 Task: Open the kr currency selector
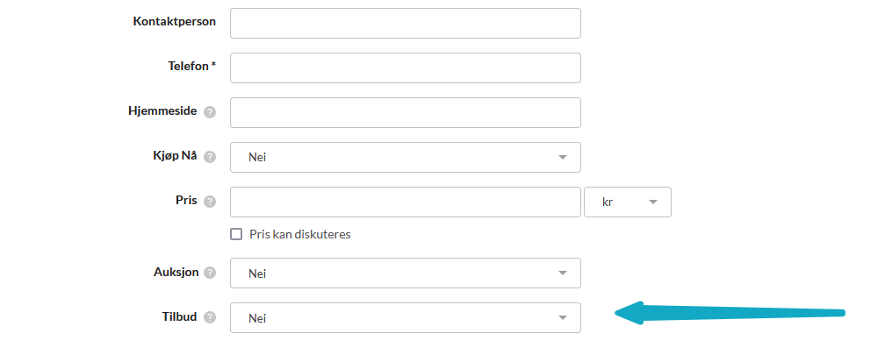[627, 202]
